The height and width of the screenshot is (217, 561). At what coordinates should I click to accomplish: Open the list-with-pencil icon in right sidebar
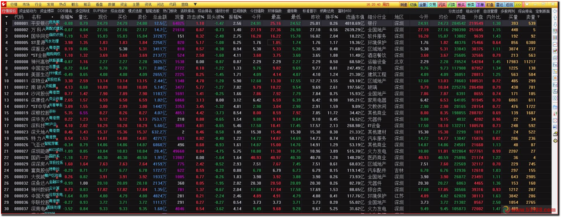click(555, 31)
